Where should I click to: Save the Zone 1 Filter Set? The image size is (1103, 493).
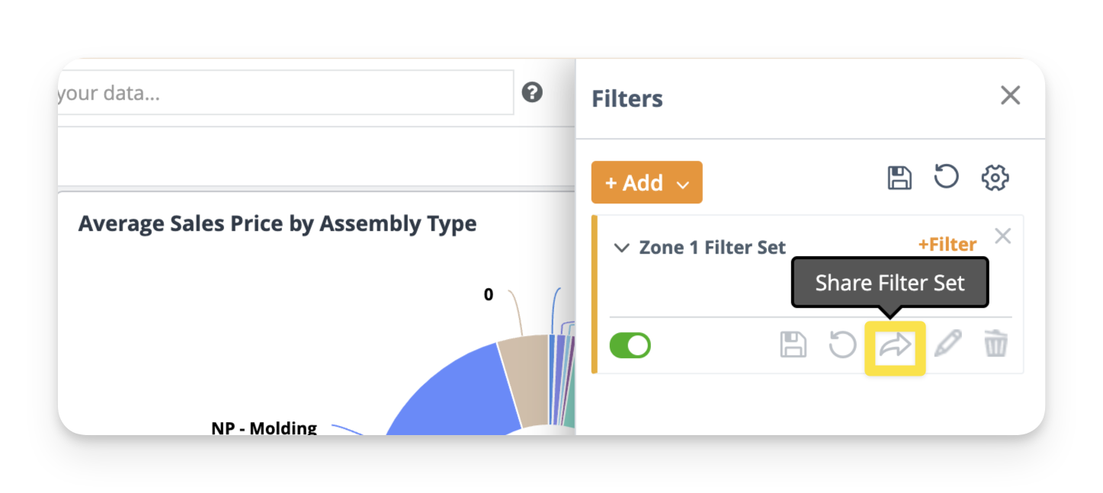tap(793, 345)
